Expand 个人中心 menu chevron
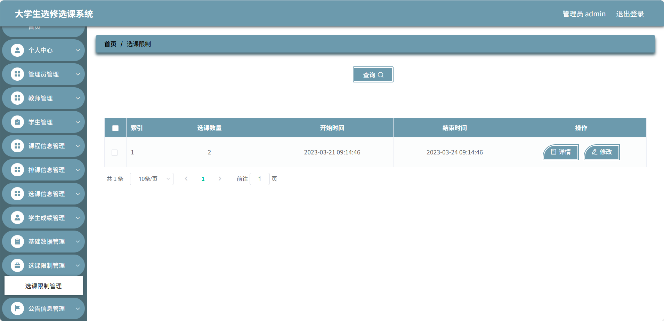This screenshot has height=321, width=664. click(x=78, y=50)
